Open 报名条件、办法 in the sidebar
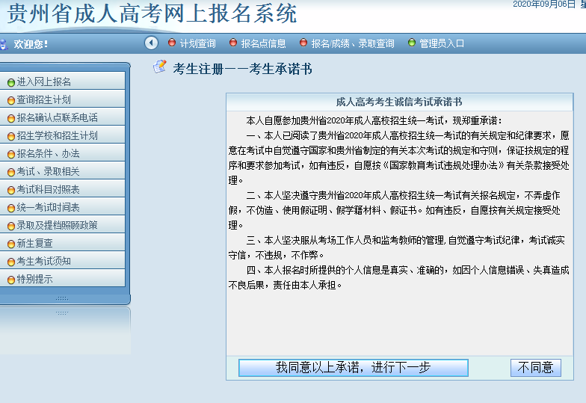586x403 pixels. tap(49, 153)
